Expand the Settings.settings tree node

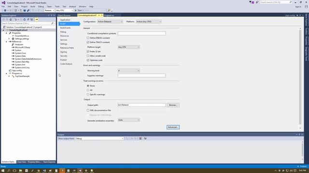click(9, 39)
